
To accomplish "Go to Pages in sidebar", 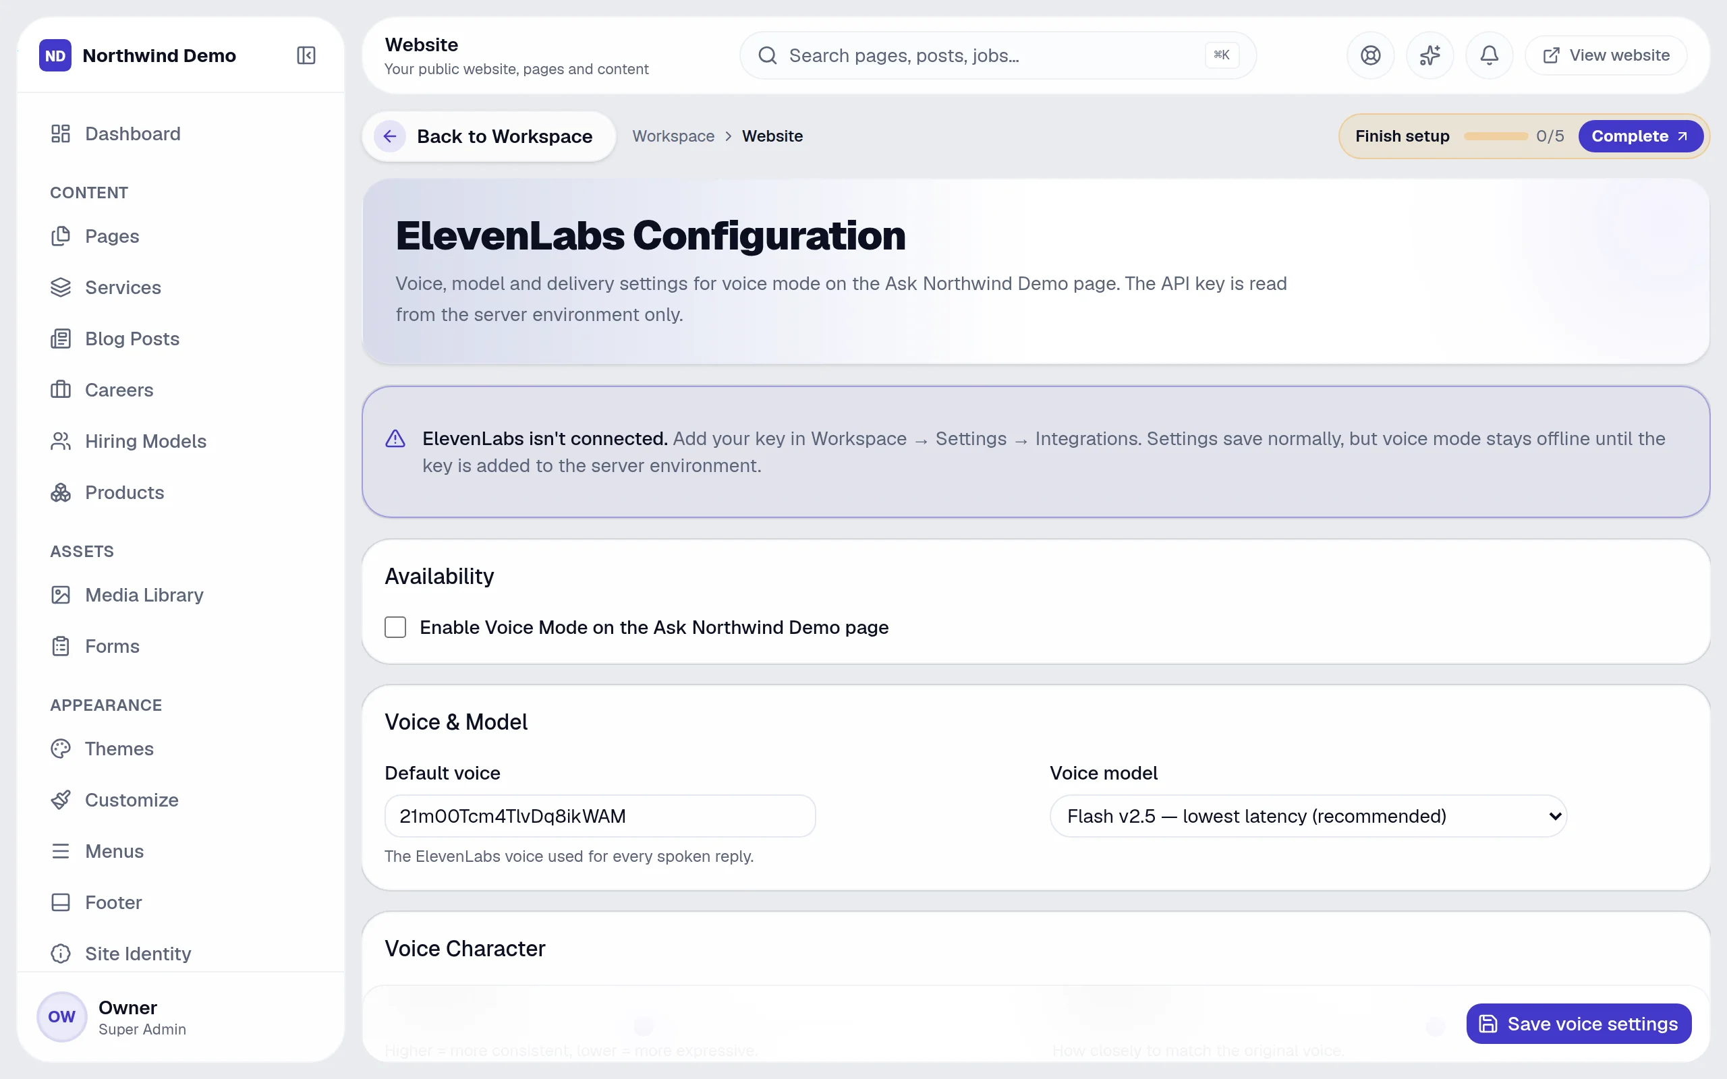I will (181, 236).
